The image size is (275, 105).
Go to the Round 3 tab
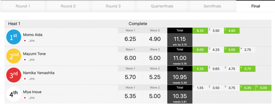[113, 6]
